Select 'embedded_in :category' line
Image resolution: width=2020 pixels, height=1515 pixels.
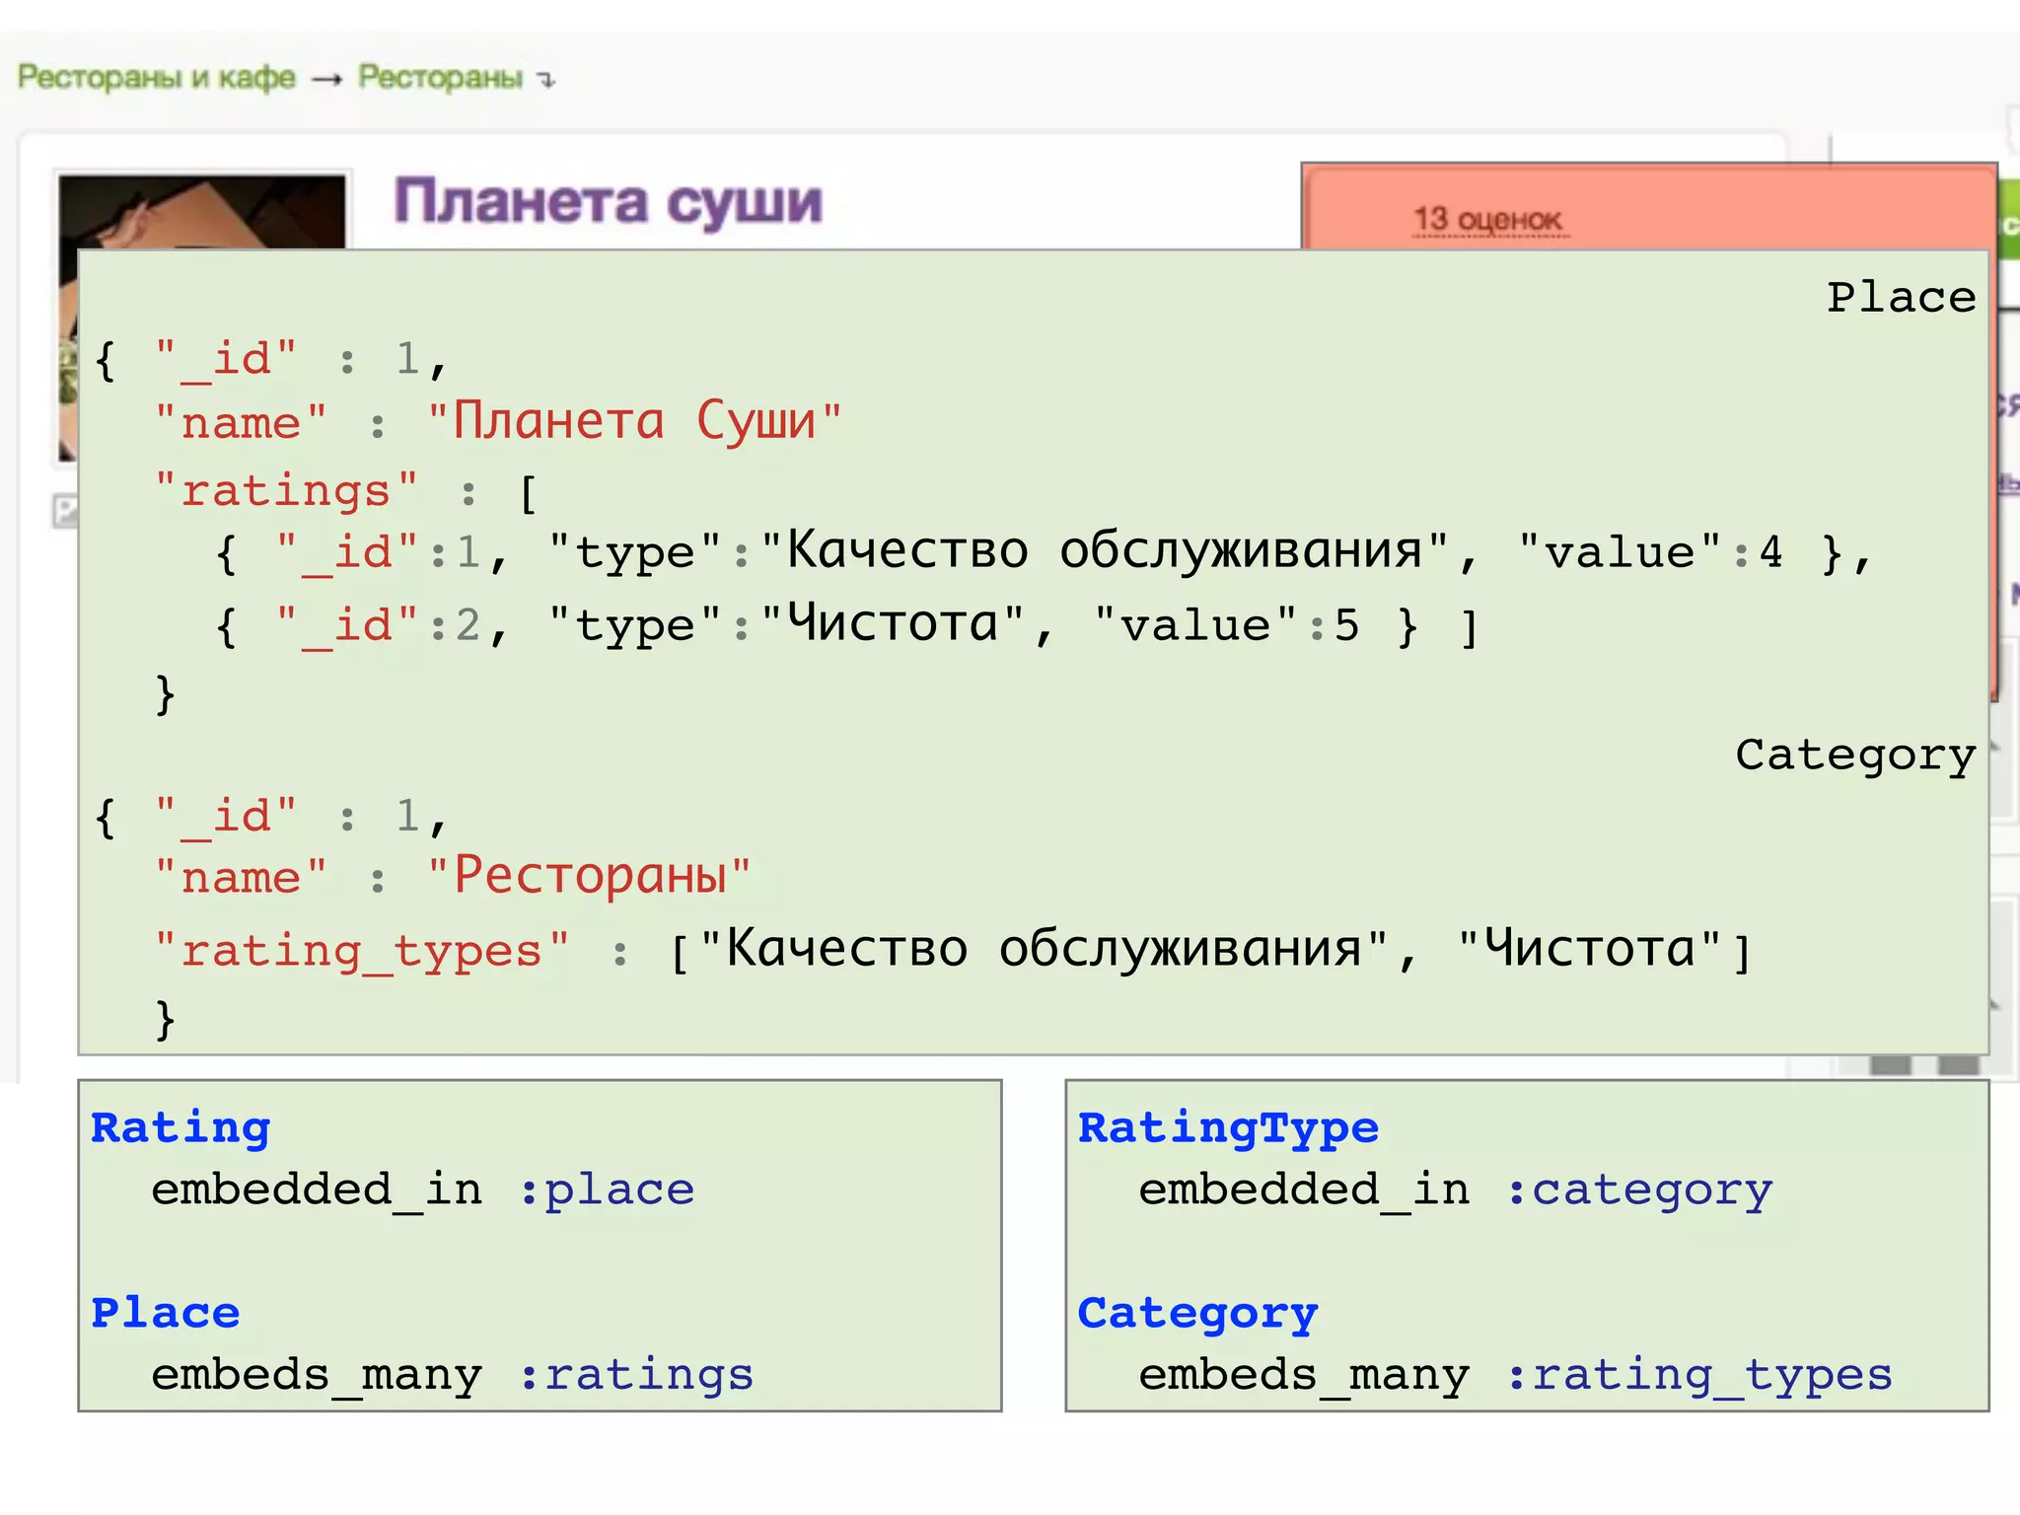click(x=1456, y=1190)
